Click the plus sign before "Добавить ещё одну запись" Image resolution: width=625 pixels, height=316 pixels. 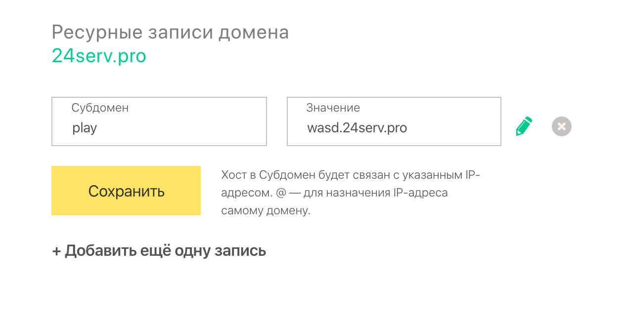click(56, 251)
